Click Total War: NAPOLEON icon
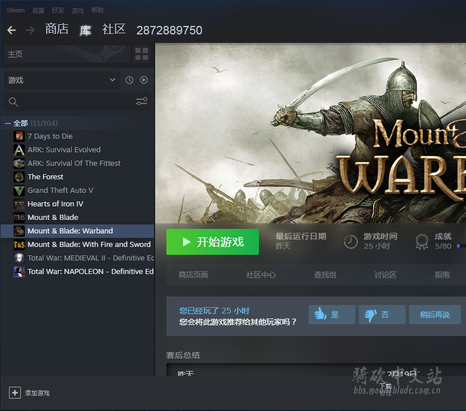Screen dimensions: 466x411 point(19,272)
